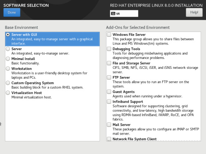Click the 'Base Environment' heading

[x=21, y=27]
